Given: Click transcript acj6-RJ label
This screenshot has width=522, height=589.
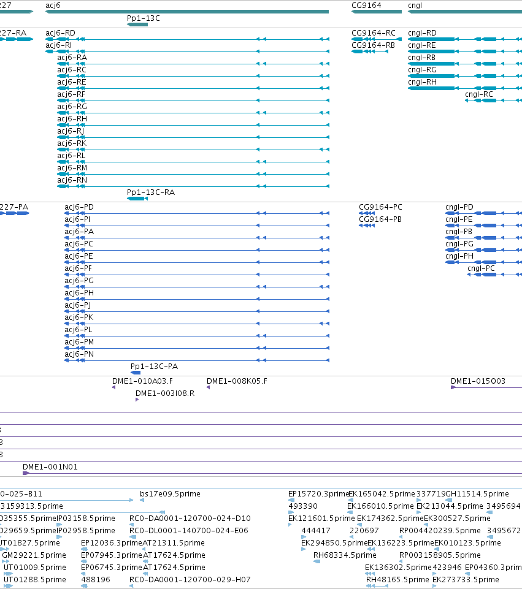Looking at the screenshot, I should 71,131.
